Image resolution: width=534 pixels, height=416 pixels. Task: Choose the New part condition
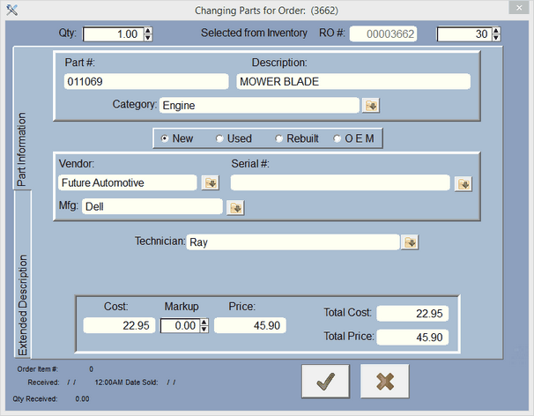165,138
